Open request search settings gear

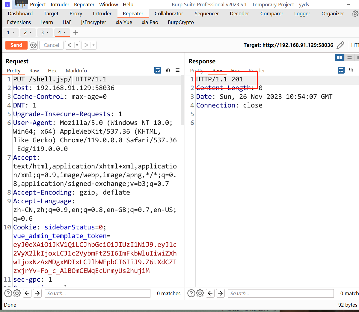point(17,293)
